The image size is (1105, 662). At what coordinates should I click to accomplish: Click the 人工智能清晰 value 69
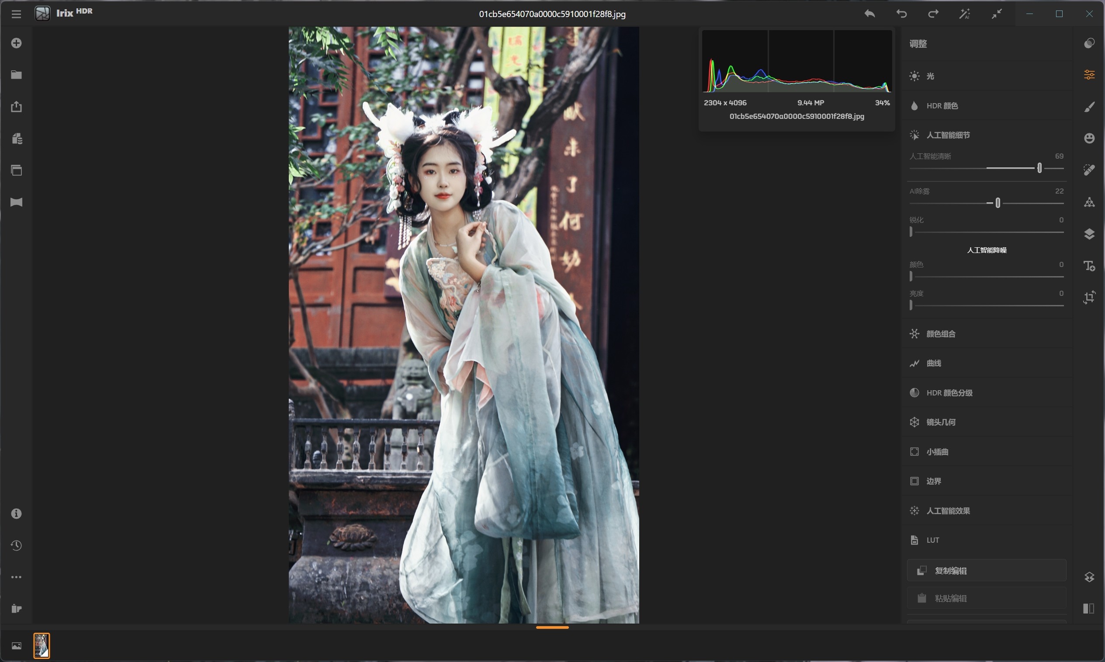point(1059,156)
